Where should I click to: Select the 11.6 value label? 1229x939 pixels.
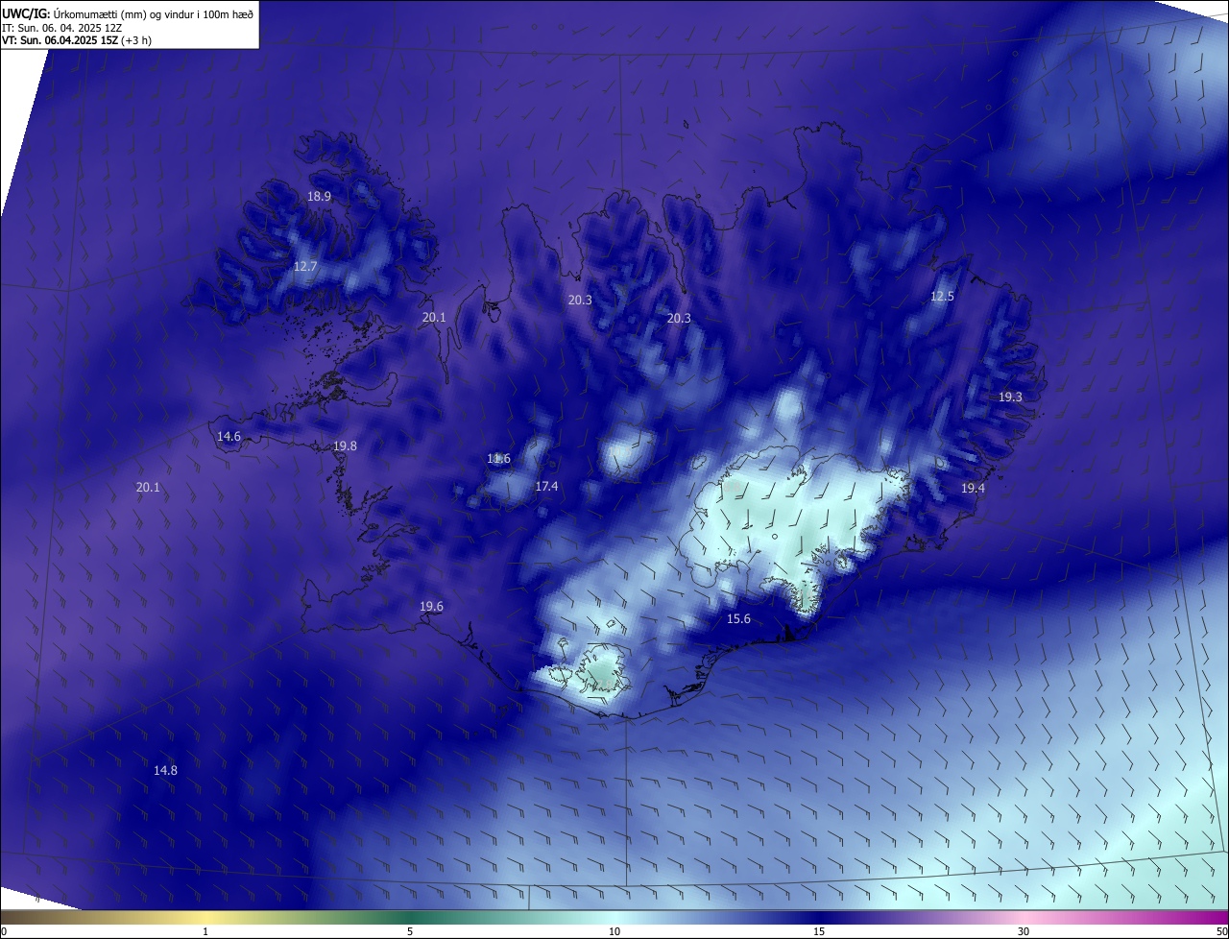click(x=498, y=459)
